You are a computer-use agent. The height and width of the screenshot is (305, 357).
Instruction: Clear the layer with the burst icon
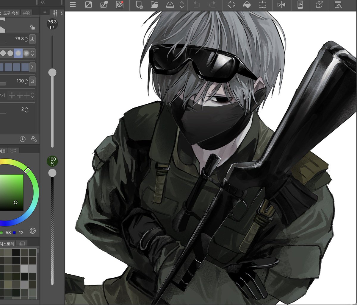pos(231,5)
